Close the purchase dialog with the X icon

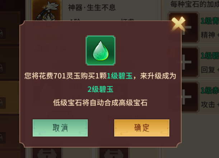click(178, 24)
